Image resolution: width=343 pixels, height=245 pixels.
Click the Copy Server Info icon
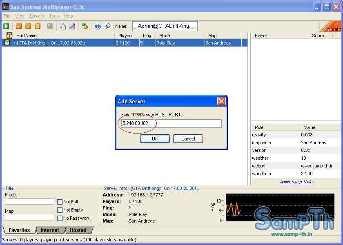tap(63, 26)
